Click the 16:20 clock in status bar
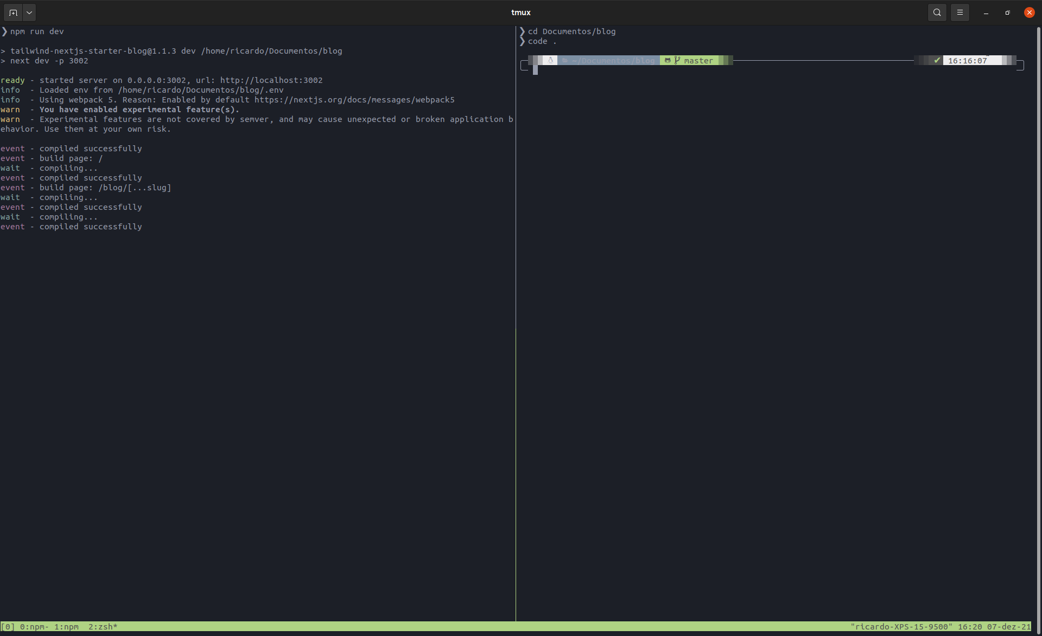 [970, 627]
